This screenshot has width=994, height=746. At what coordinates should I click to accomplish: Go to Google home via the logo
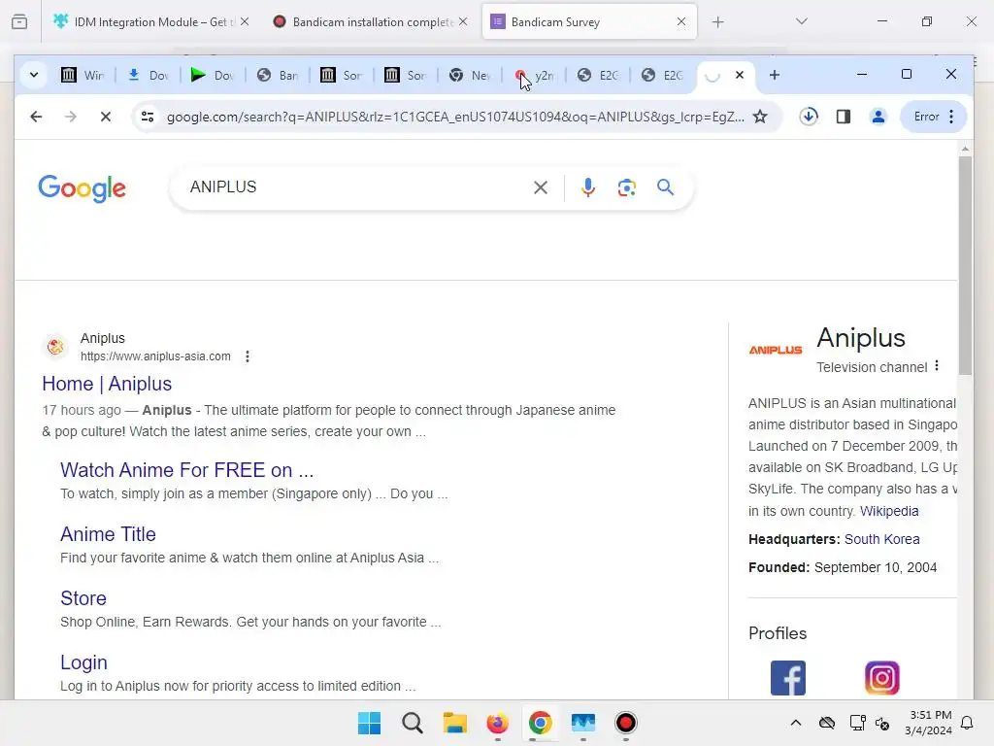(x=82, y=187)
